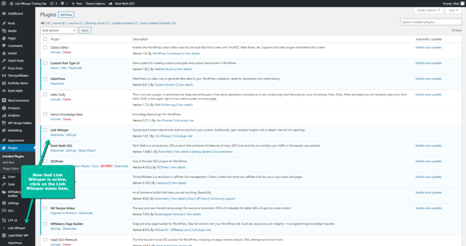Screen dimensions: 466x246
Task: Click SEOPress GO PRO! link
Action: 106,166
